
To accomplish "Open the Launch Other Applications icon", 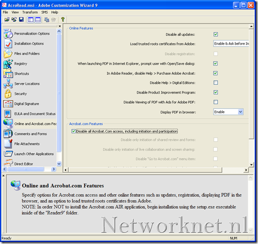I will click(8, 154).
